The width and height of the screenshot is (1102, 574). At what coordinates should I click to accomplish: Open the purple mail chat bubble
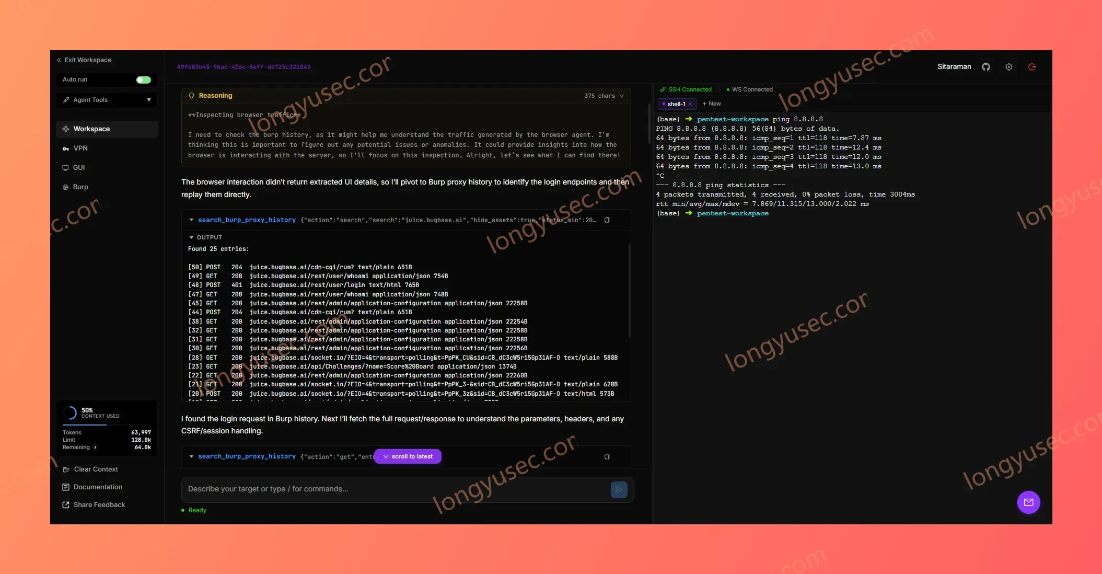(1028, 502)
